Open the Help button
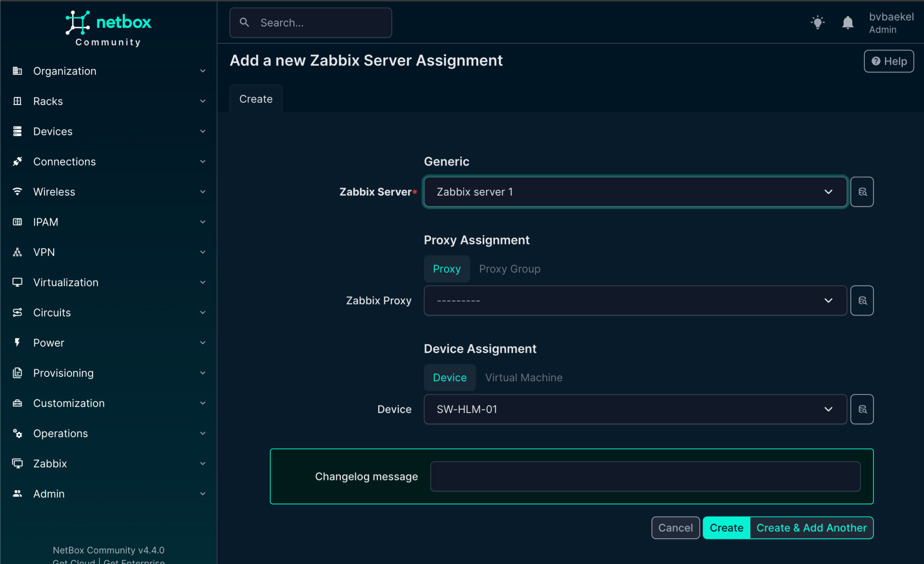The width and height of the screenshot is (924, 564). [888, 61]
